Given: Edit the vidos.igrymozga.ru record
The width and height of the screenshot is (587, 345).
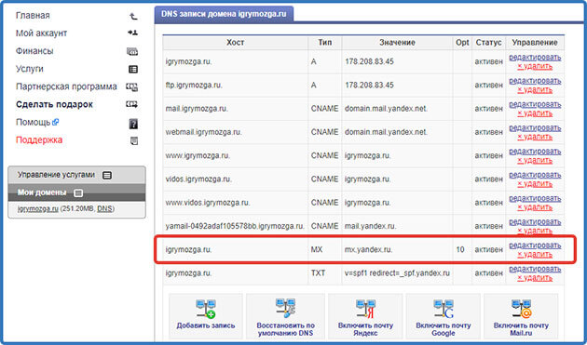Looking at the screenshot, I should (x=535, y=176).
